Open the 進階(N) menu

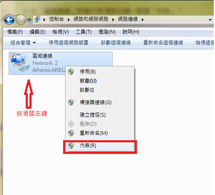click(x=107, y=32)
